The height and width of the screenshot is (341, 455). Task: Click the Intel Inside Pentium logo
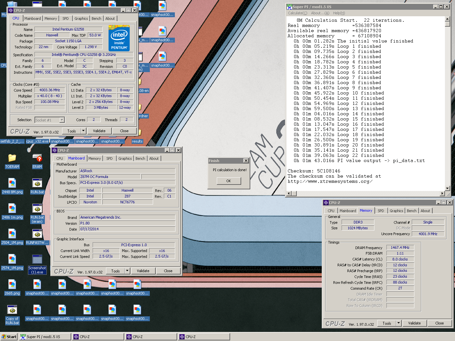tap(119, 38)
